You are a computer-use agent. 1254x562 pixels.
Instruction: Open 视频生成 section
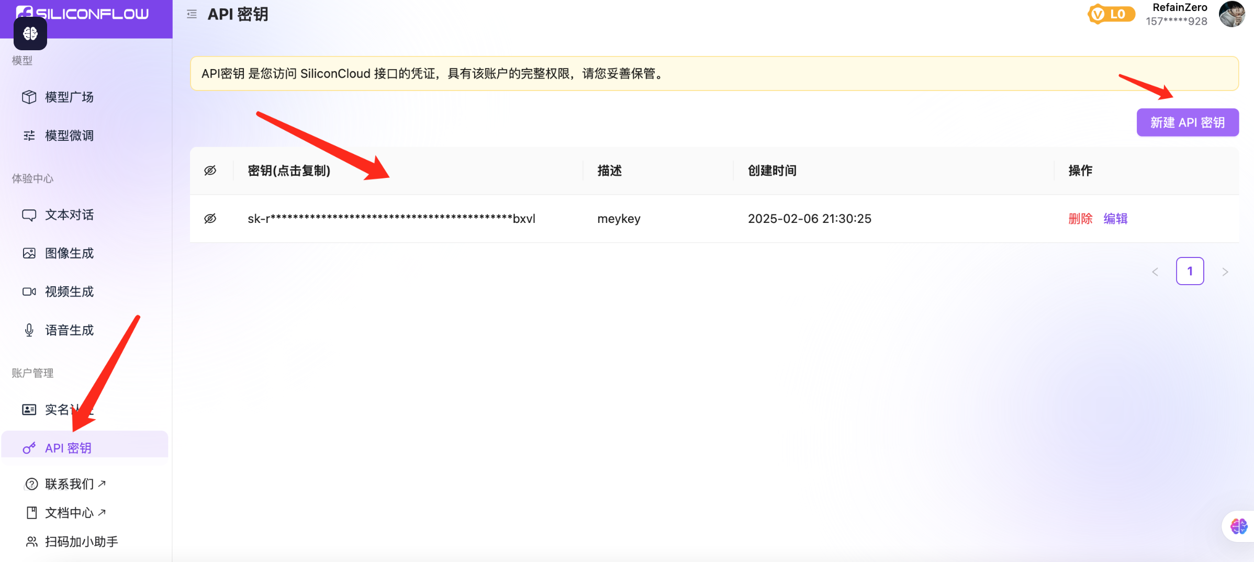(69, 291)
